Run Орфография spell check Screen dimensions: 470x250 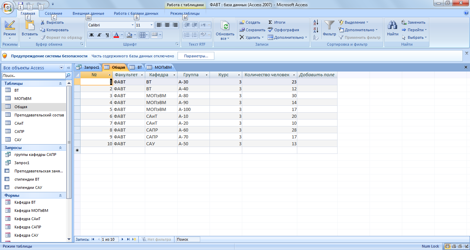coord(283,30)
